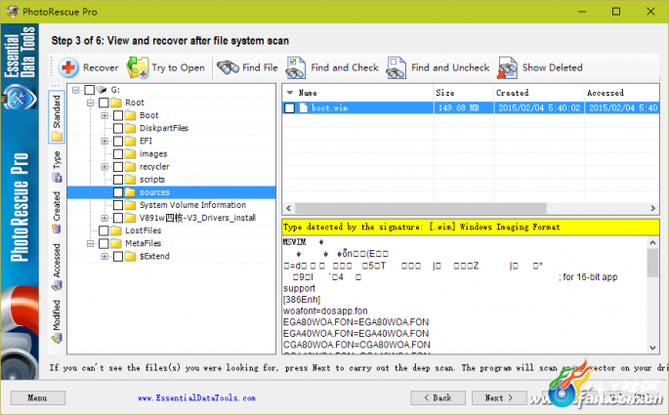The image size is (669, 415).
Task: Check the LostFiles checkbox
Action: coord(104,230)
